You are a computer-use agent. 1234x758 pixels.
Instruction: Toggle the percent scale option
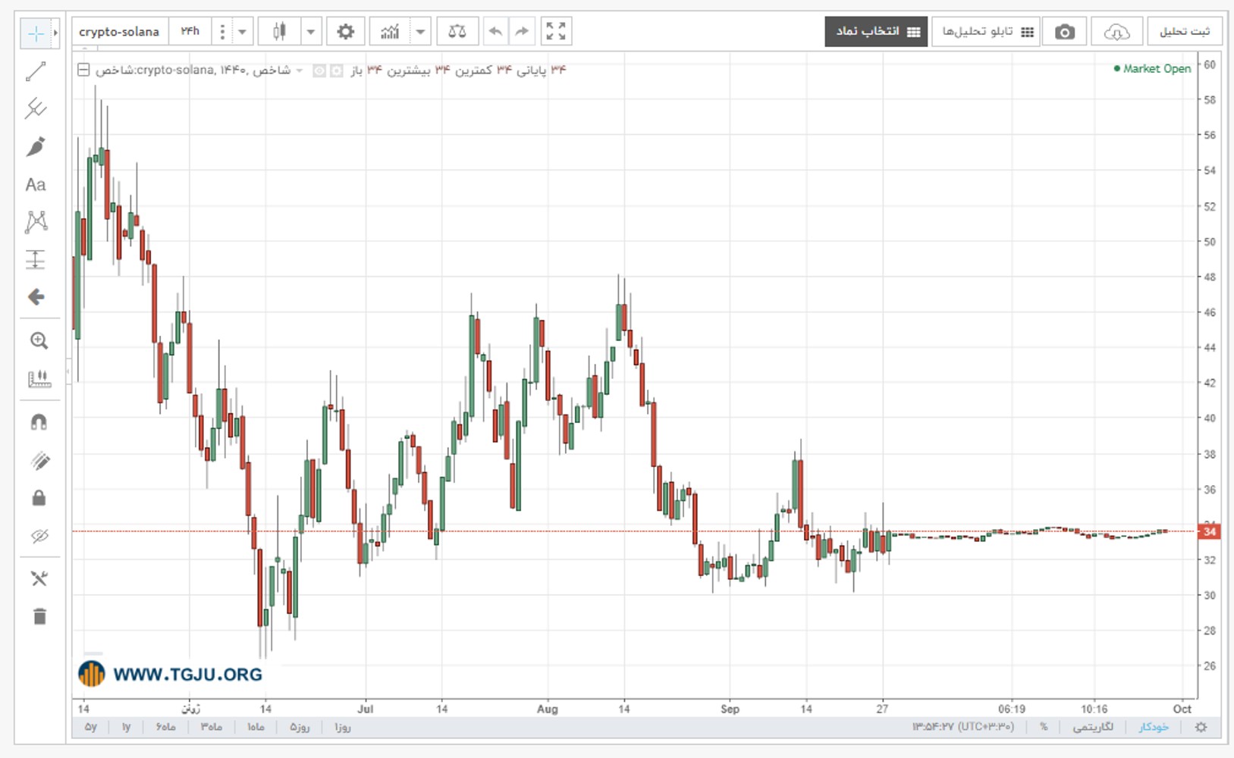[1044, 727]
